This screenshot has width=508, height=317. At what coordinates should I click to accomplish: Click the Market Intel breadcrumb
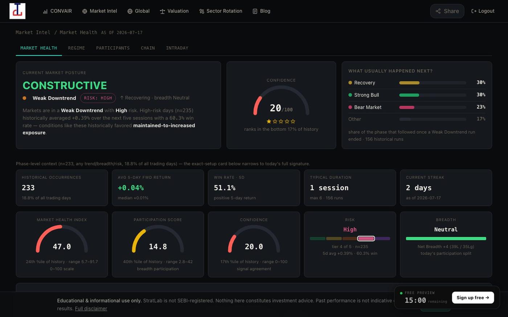click(33, 33)
